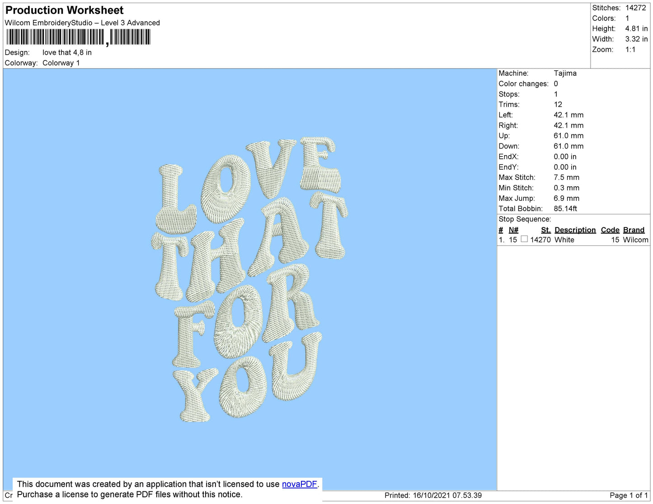Select Min Stitch value '0.3 mm'
653x504 pixels.
pyautogui.click(x=566, y=188)
